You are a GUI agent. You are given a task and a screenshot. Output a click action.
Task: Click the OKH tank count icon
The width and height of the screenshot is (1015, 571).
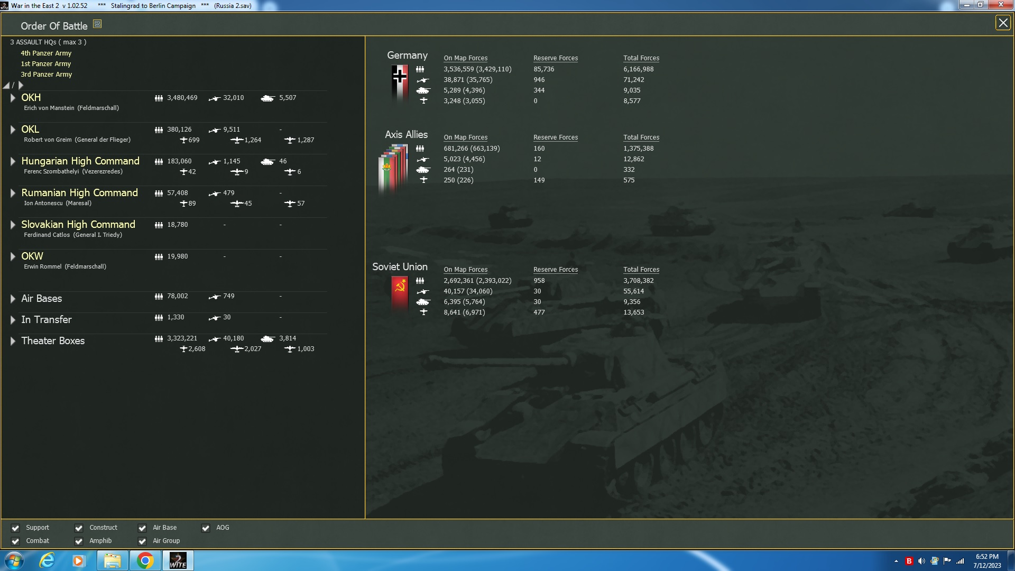(267, 98)
